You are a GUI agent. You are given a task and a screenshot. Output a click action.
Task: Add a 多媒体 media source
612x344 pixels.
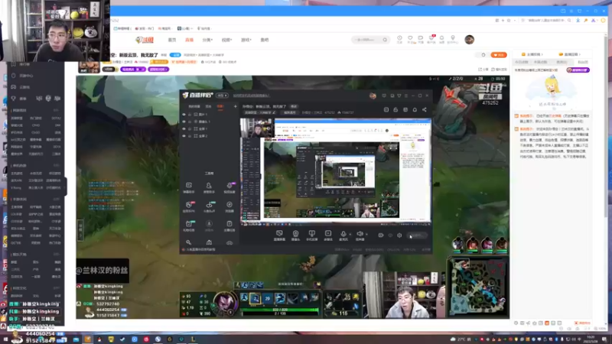[x=328, y=235]
